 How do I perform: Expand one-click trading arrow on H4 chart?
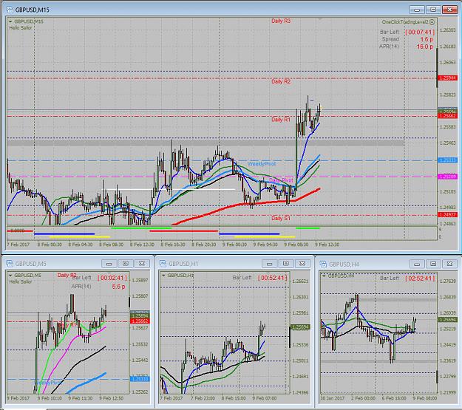324,276
